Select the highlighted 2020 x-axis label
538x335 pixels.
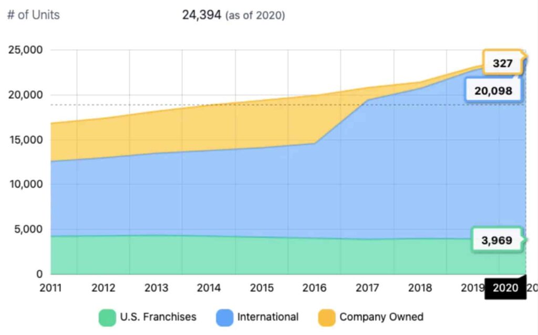[505, 288]
